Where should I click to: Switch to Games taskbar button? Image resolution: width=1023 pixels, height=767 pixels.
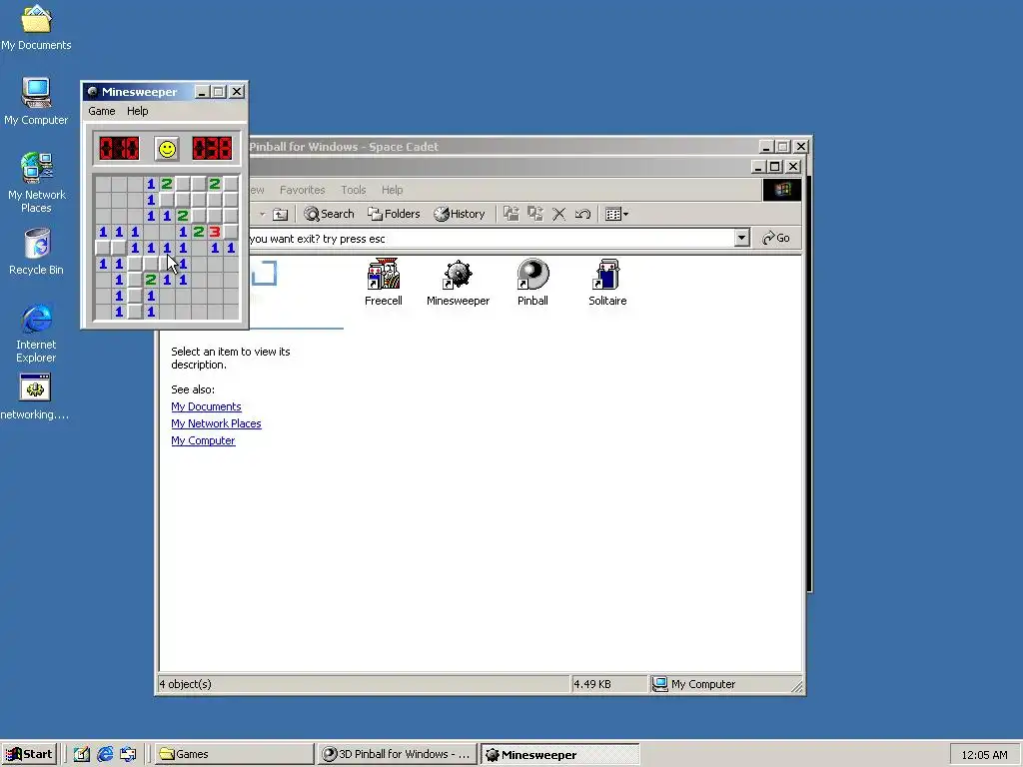[x=234, y=754]
